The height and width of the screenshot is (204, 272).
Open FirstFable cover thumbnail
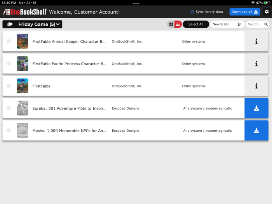[x=23, y=86]
